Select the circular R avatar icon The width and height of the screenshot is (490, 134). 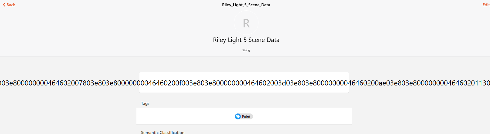coord(246,23)
